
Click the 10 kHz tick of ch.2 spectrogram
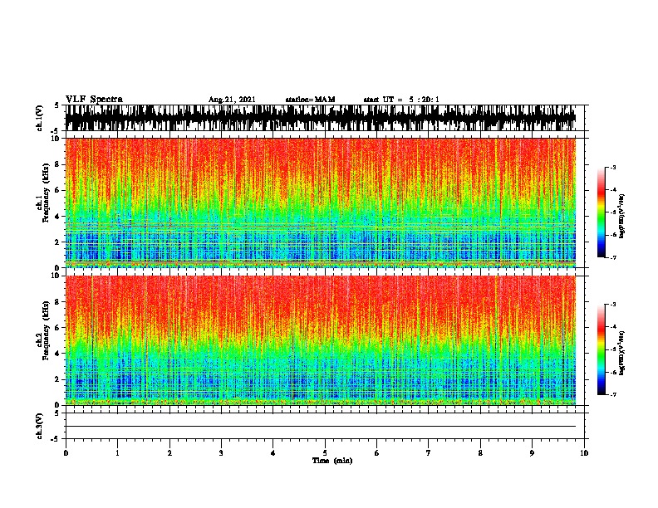pos(56,276)
